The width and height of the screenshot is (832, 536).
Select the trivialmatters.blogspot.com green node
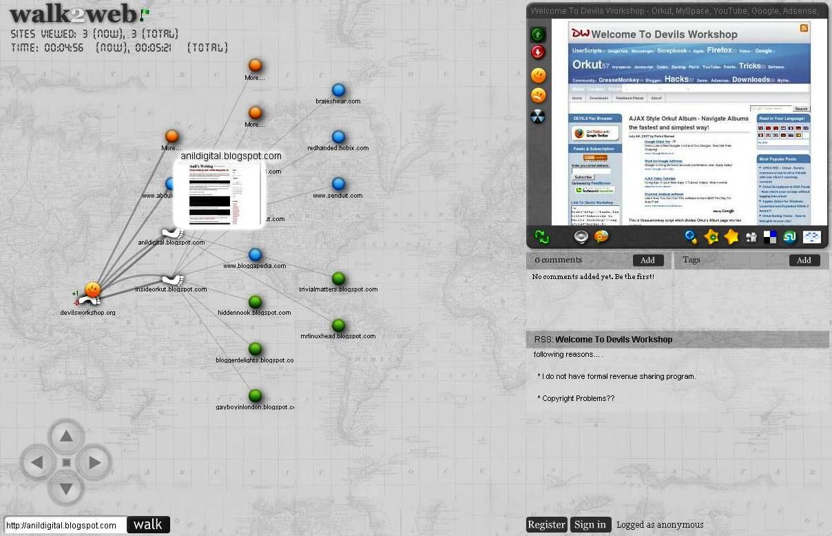(338, 278)
